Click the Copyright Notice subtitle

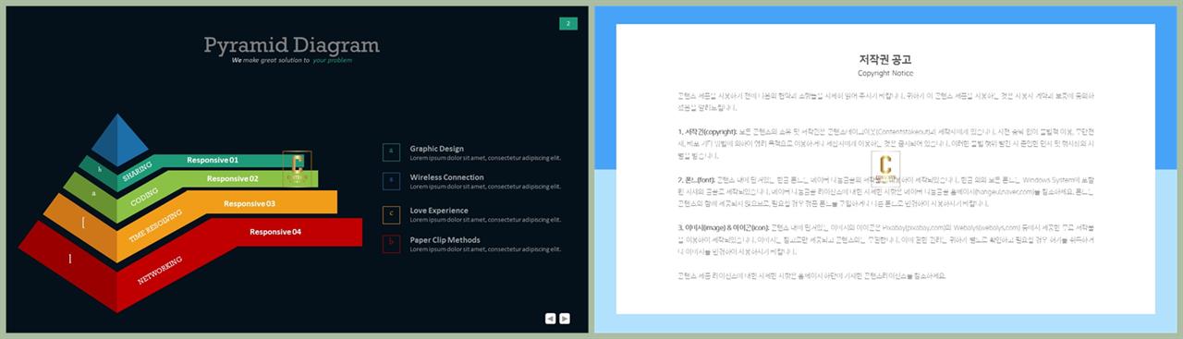885,73
